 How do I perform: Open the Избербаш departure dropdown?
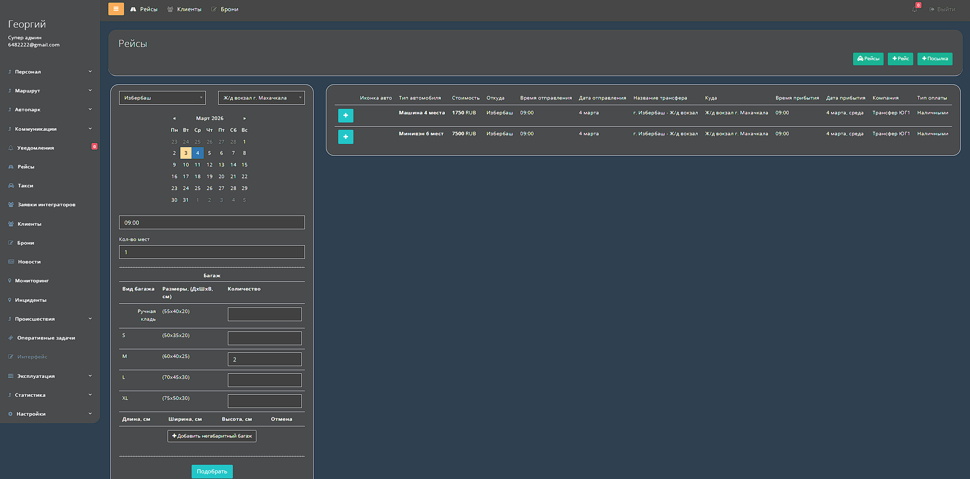pos(162,98)
